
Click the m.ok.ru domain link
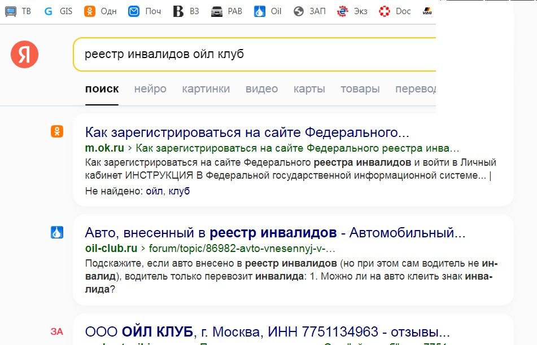[104, 148]
